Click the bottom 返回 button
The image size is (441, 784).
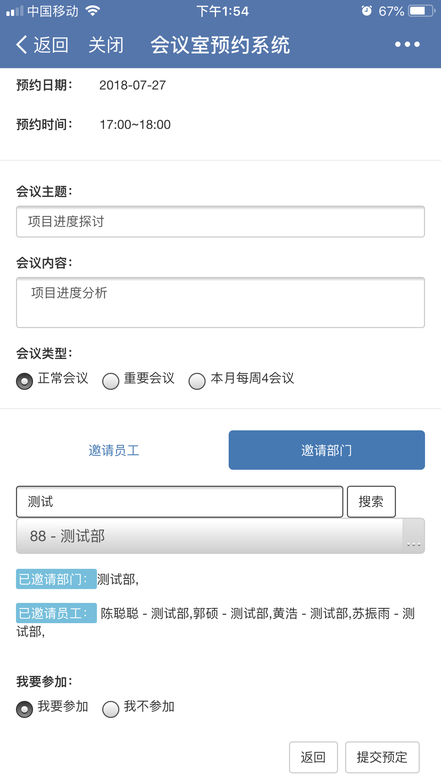tap(313, 757)
